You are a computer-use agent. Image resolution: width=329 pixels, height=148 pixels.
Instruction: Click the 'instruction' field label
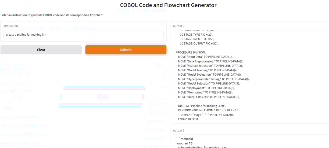point(11,26)
